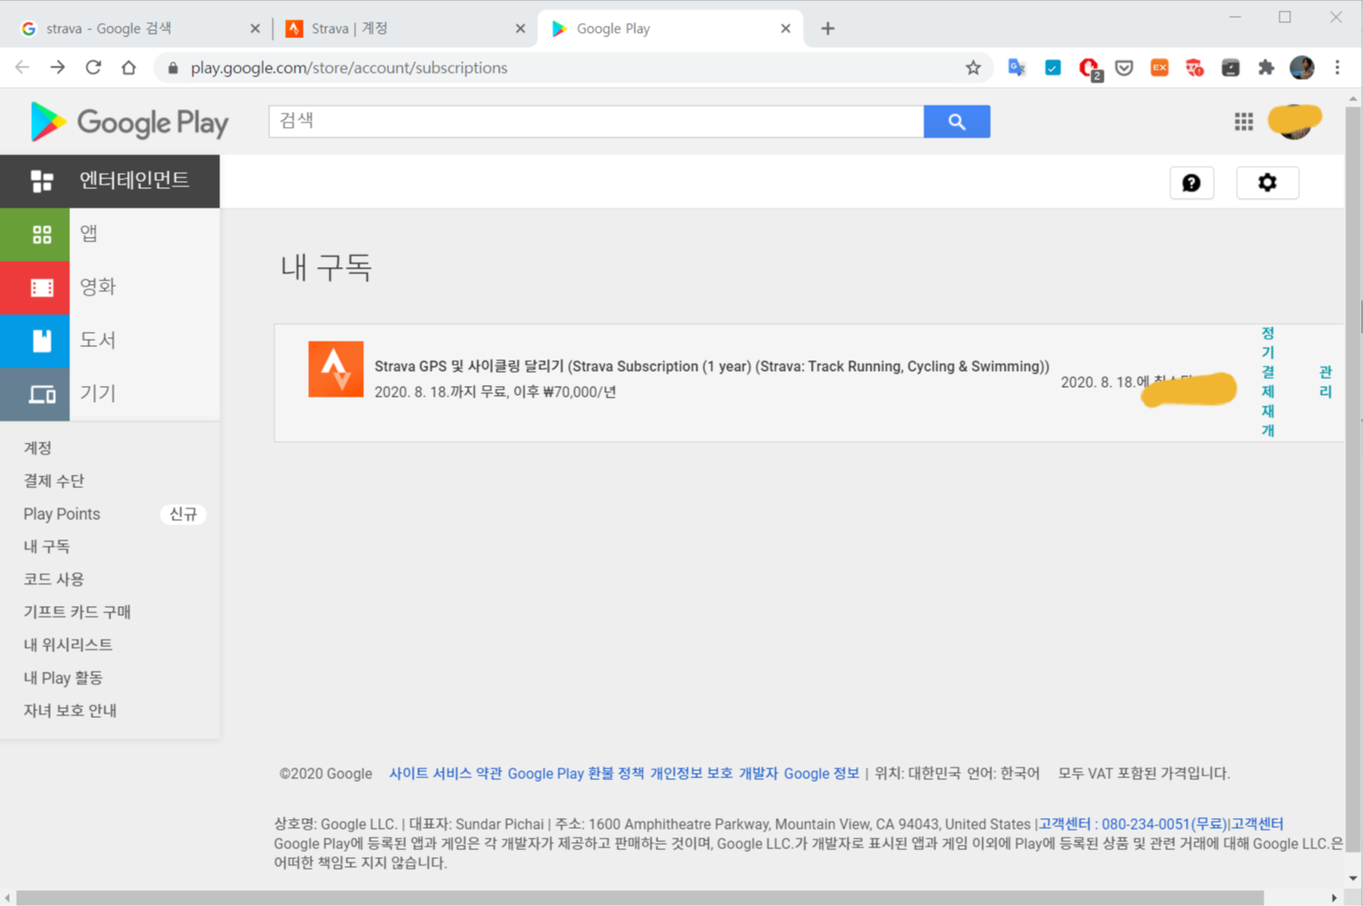
Task: Open 내 Play 활동 in the sidebar
Action: [63, 678]
